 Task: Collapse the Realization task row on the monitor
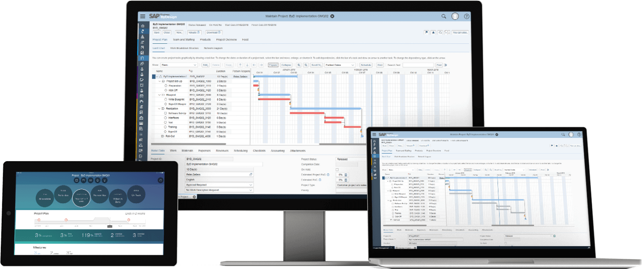[x=158, y=109]
